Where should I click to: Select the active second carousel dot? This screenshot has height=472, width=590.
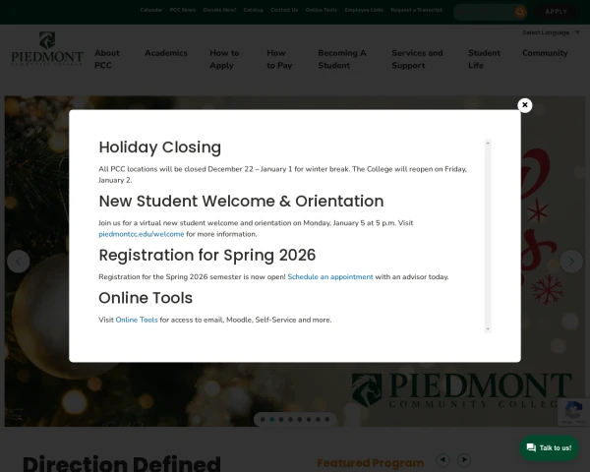[x=271, y=419]
